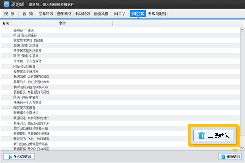The width and height of the screenshot is (245, 163).
Task: Click the trash icon in the highlighted 删除歌词 callout
Action: coord(201,135)
